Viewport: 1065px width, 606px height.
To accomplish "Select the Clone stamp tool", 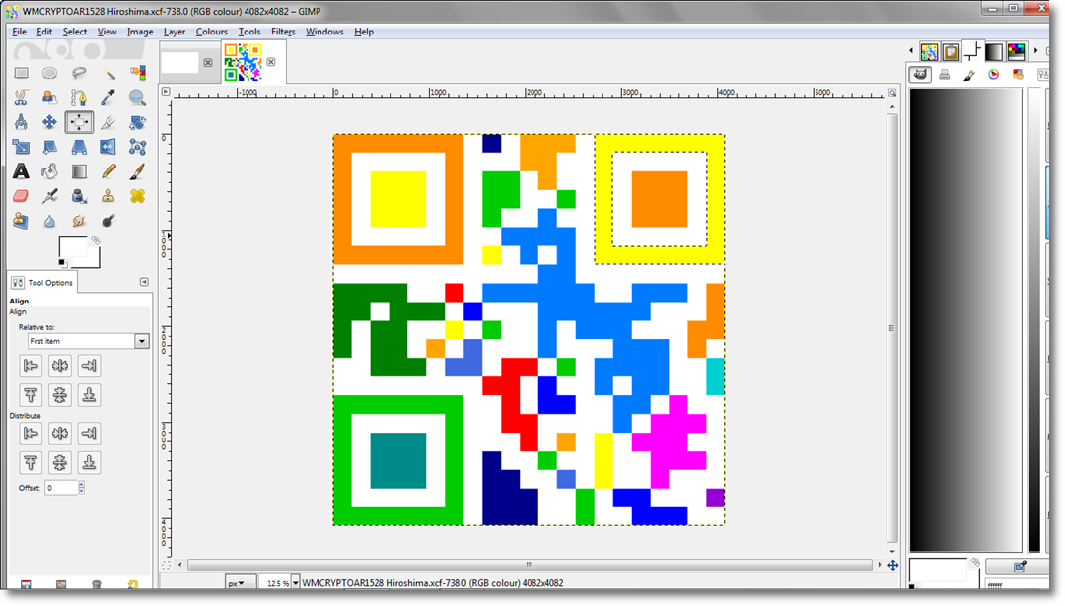I will pos(108,196).
